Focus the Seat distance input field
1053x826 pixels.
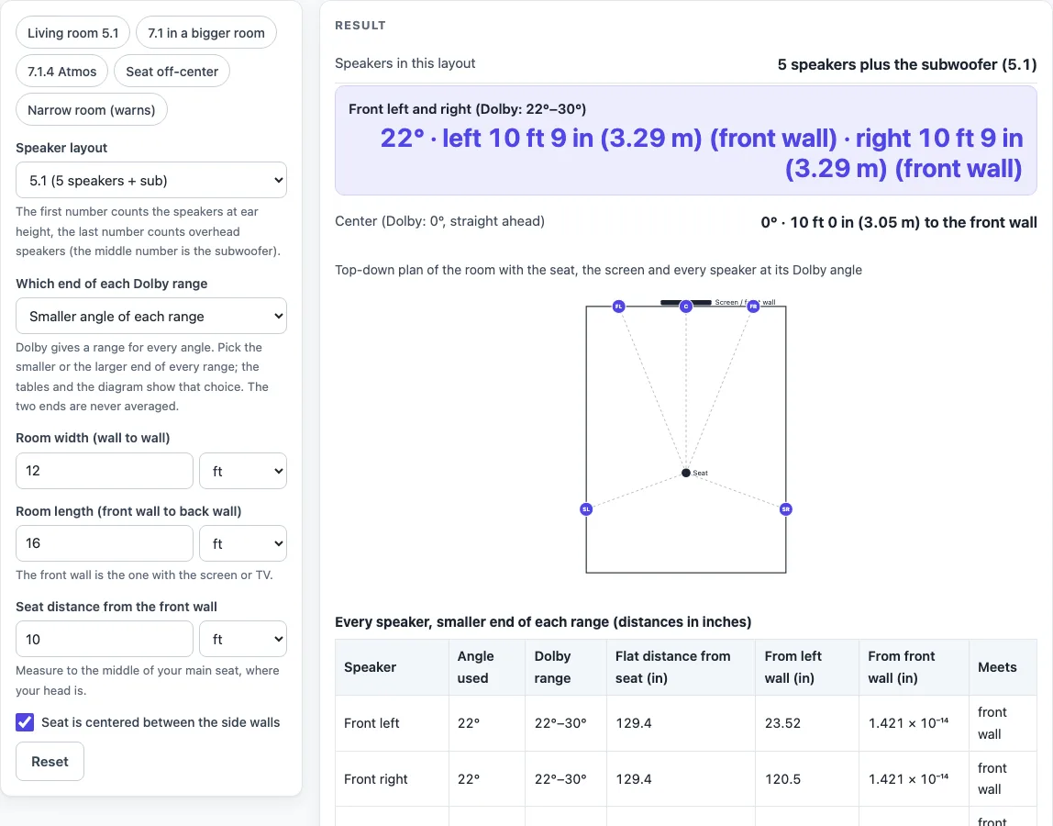point(104,639)
